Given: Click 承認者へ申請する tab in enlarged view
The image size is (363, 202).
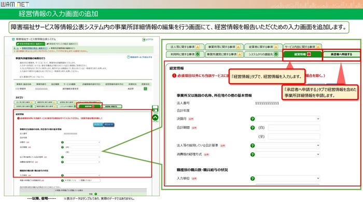Looking at the screenshot, I should (x=341, y=55).
